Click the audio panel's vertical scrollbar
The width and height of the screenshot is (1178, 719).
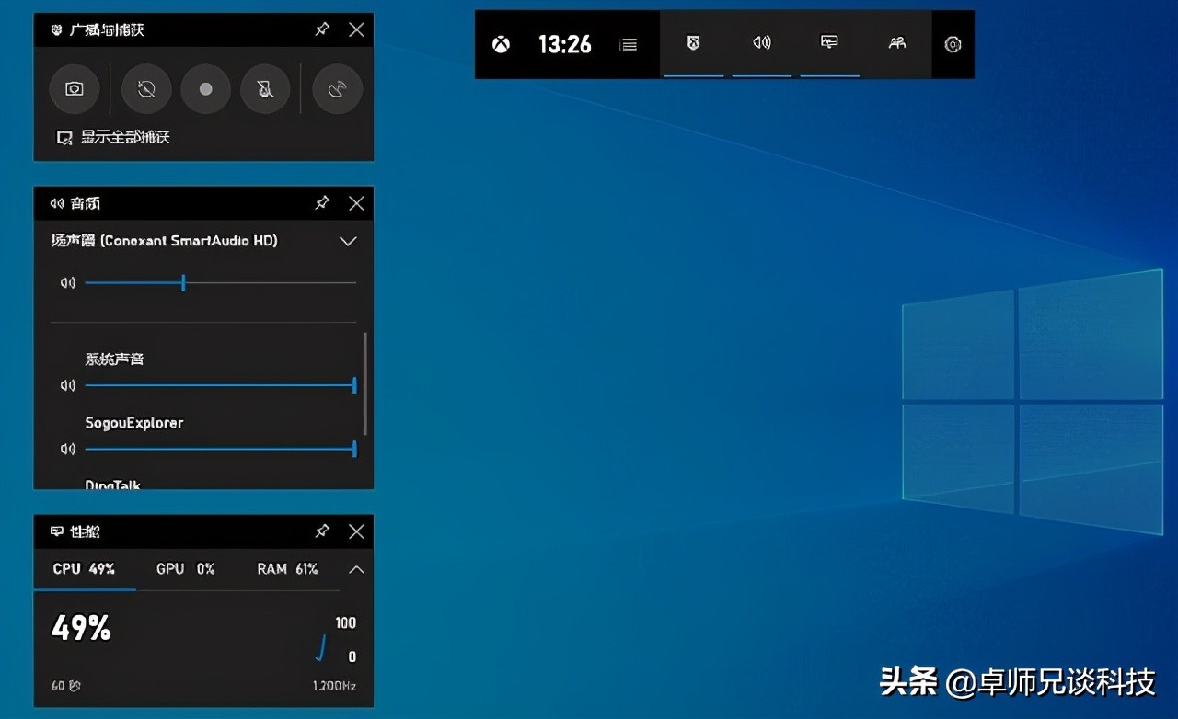point(365,383)
